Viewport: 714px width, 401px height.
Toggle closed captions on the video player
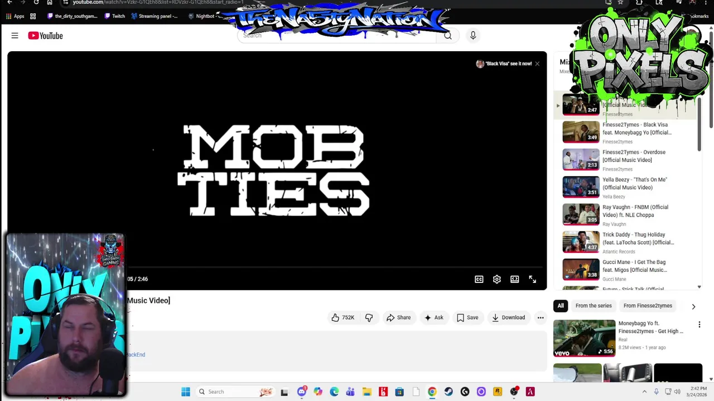point(479,279)
